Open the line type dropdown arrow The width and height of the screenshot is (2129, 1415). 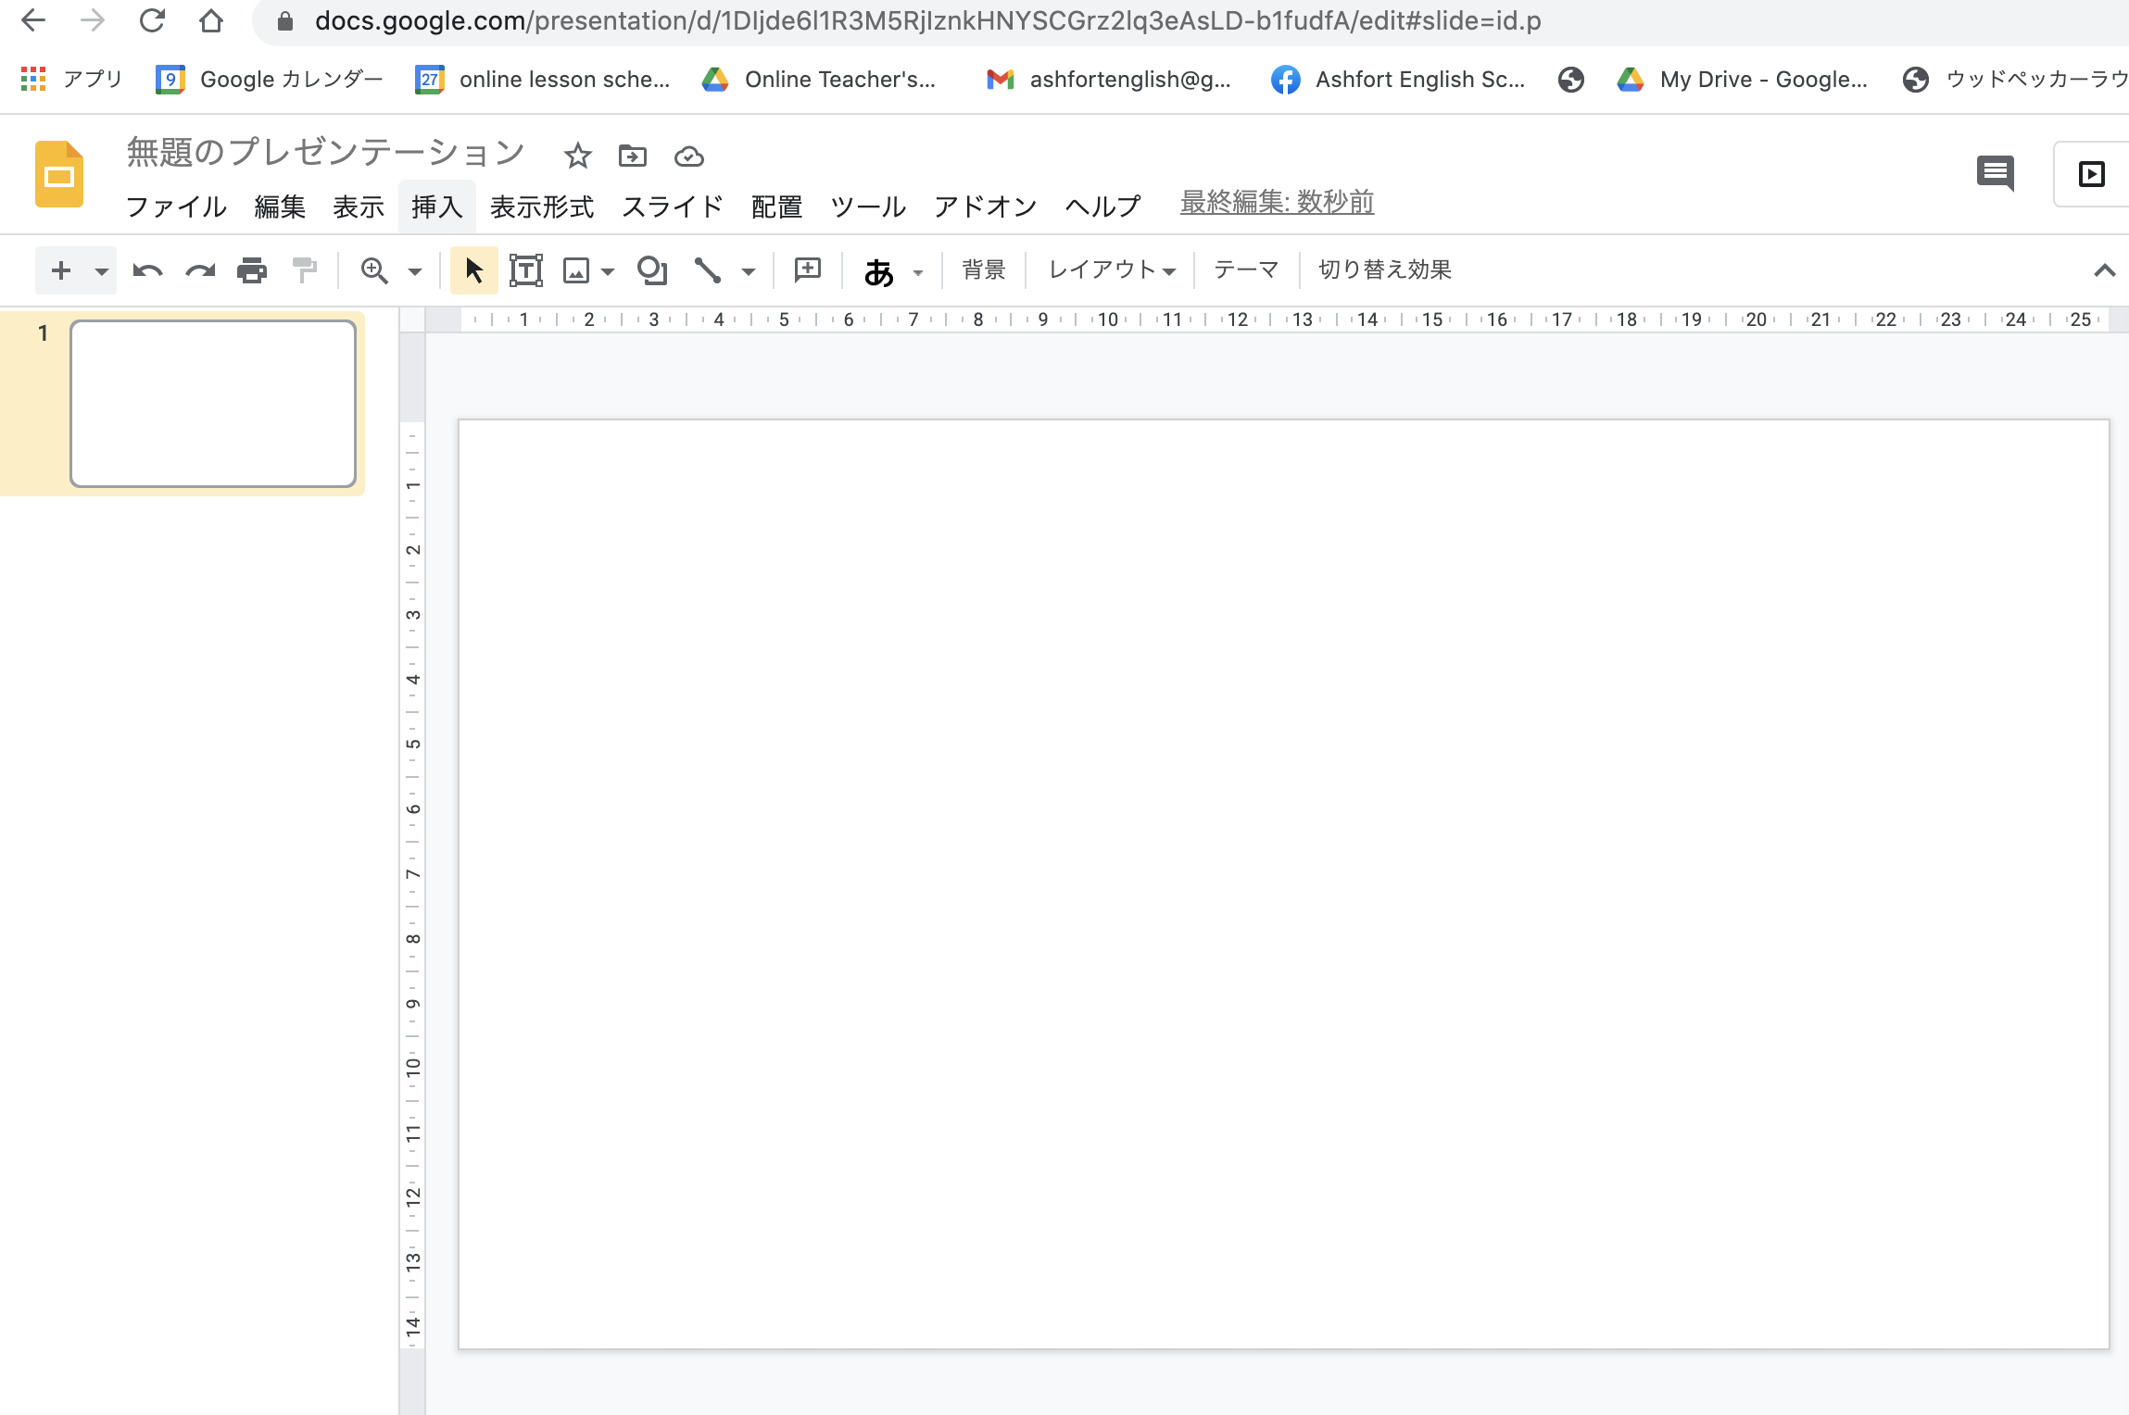click(749, 271)
